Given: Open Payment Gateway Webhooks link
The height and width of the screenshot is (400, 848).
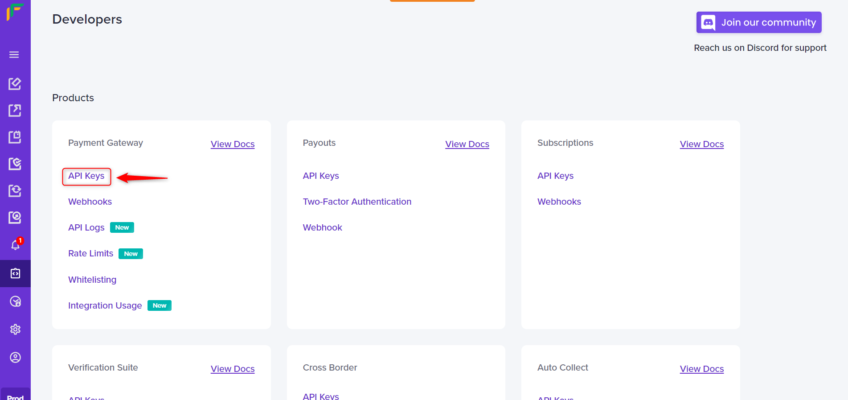Looking at the screenshot, I should pos(90,202).
